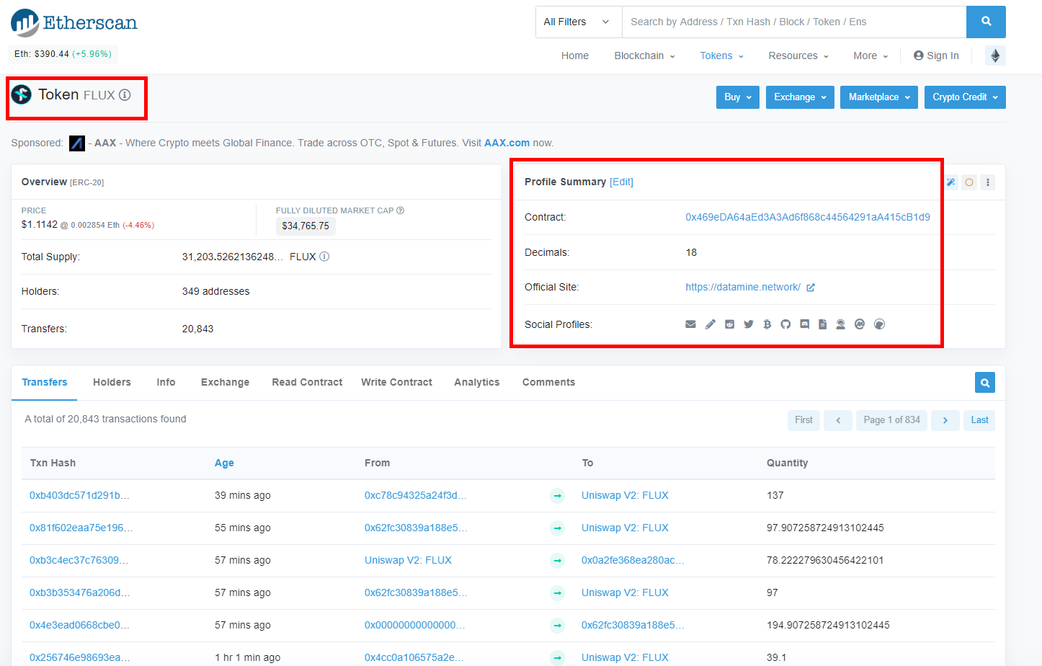
Task: Go to the Last page of transfers
Action: click(x=979, y=420)
